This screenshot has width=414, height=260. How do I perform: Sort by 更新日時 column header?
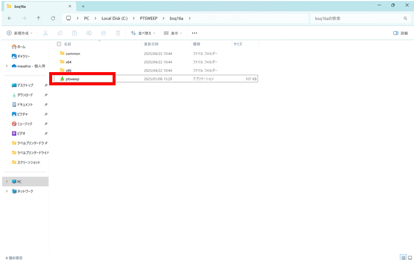click(x=151, y=44)
